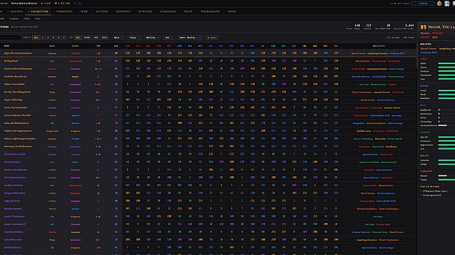The width and height of the screenshot is (455, 255).
Task: Expand the Class filter dropdown
Action: coord(134,38)
